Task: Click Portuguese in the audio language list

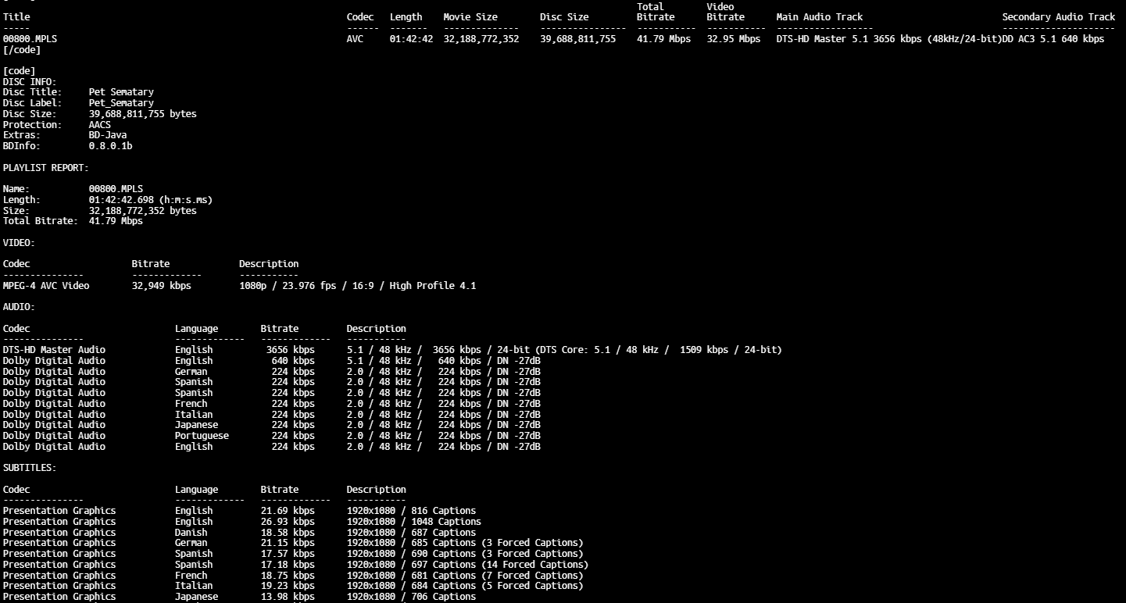Action: [x=202, y=436]
